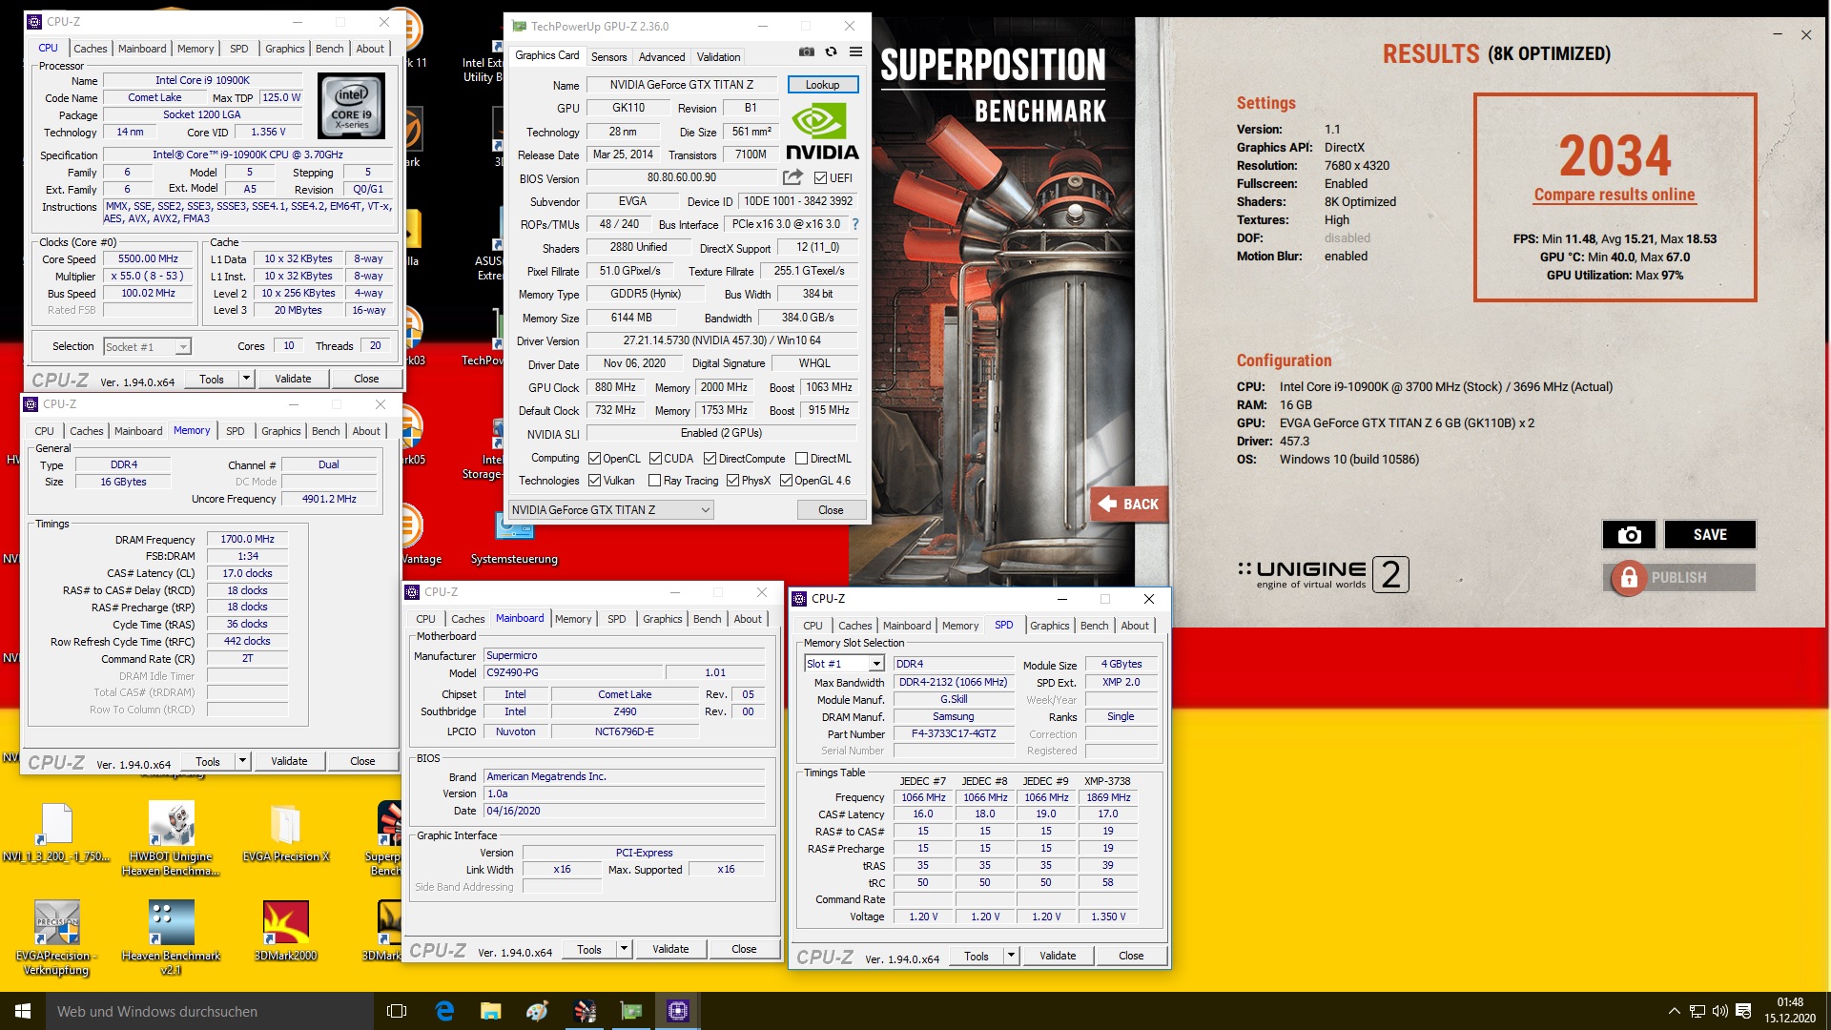The height and width of the screenshot is (1030, 1831).
Task: Expand Tools dropdown arrow in CPU-Z CPU window
Action: point(246,379)
